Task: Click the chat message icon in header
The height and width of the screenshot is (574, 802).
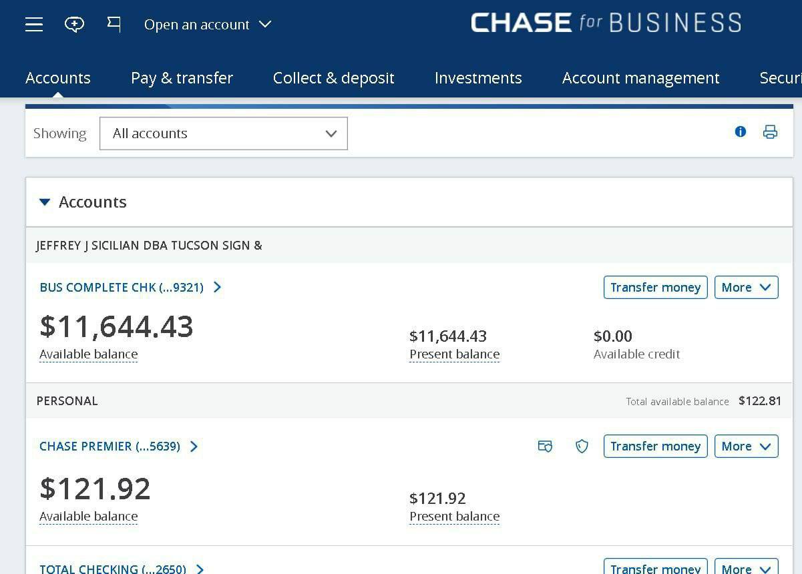Action: click(74, 25)
